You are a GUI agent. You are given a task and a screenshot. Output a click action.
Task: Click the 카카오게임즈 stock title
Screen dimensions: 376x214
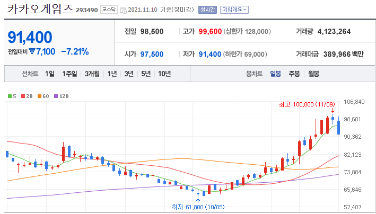(40, 8)
